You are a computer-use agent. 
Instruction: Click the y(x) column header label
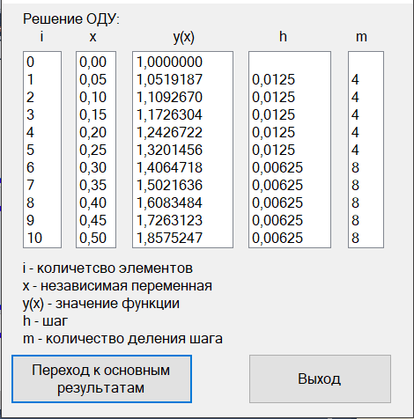(184, 37)
